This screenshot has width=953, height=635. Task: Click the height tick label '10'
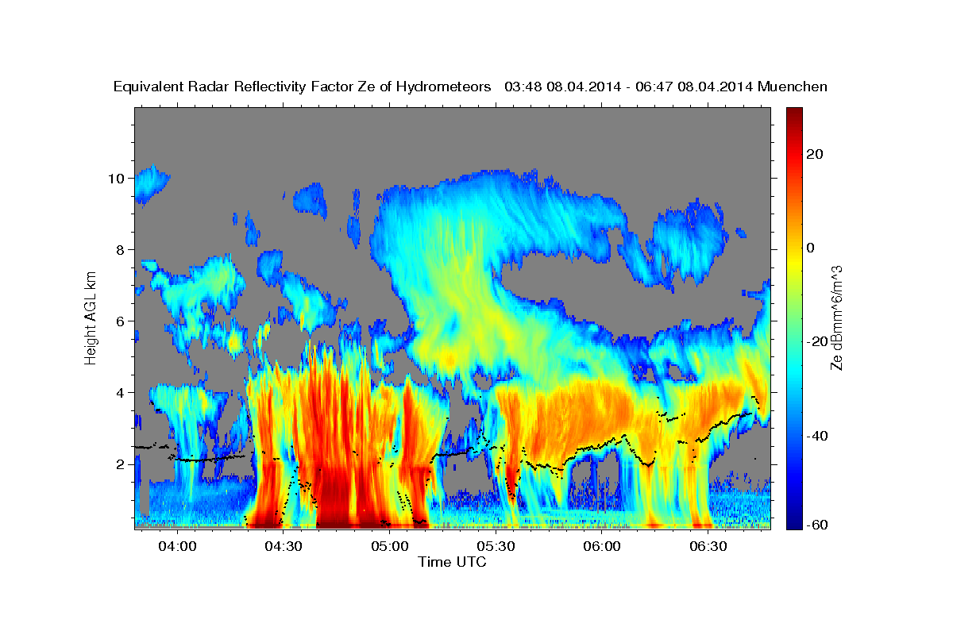coord(117,179)
